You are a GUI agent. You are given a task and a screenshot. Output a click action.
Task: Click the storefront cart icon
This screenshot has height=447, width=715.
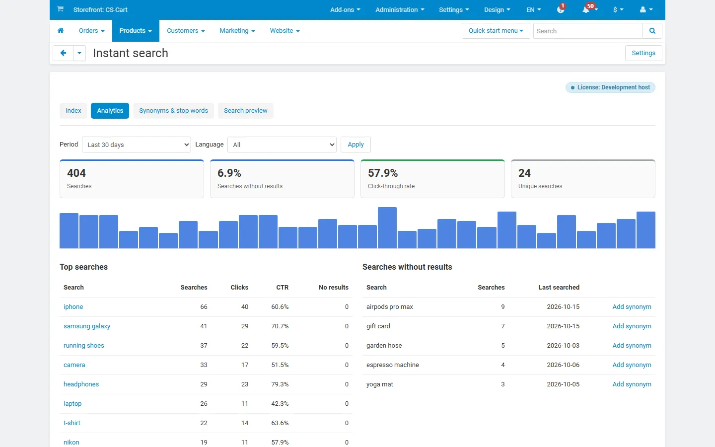pyautogui.click(x=60, y=9)
